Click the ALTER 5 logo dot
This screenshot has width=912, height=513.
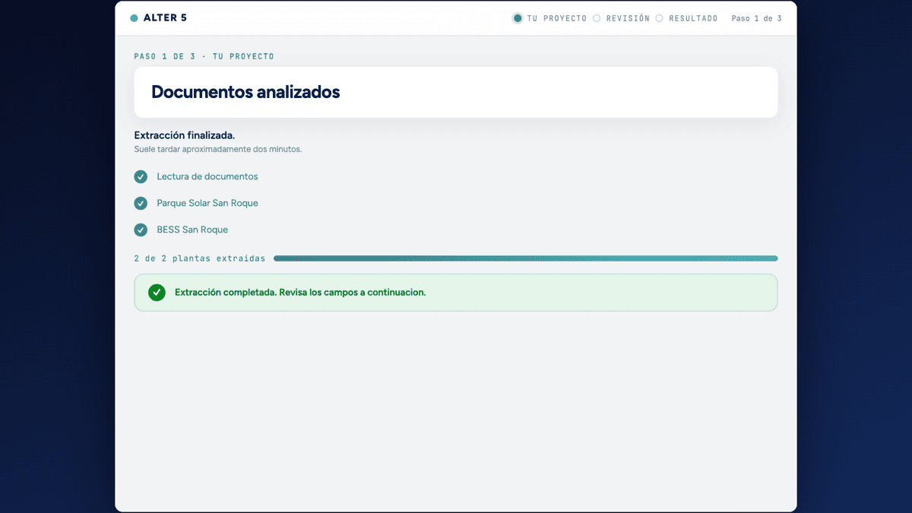coord(135,18)
